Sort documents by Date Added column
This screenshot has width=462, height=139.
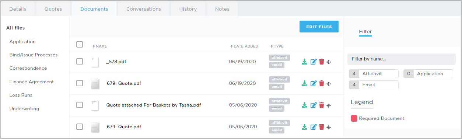(x=244, y=46)
